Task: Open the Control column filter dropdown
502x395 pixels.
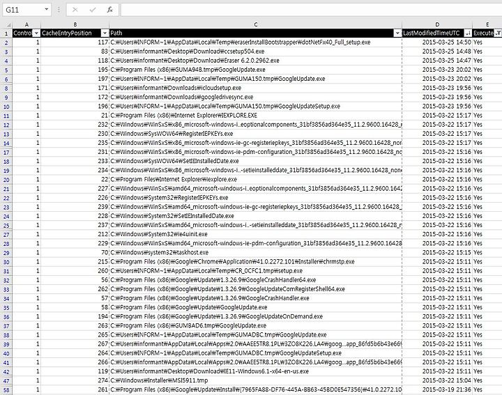Action: click(36, 33)
